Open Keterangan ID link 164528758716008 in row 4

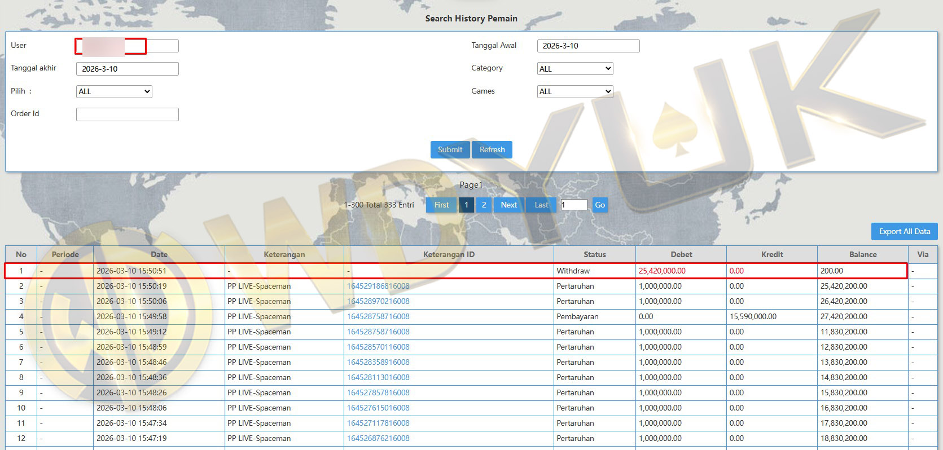[x=378, y=316]
